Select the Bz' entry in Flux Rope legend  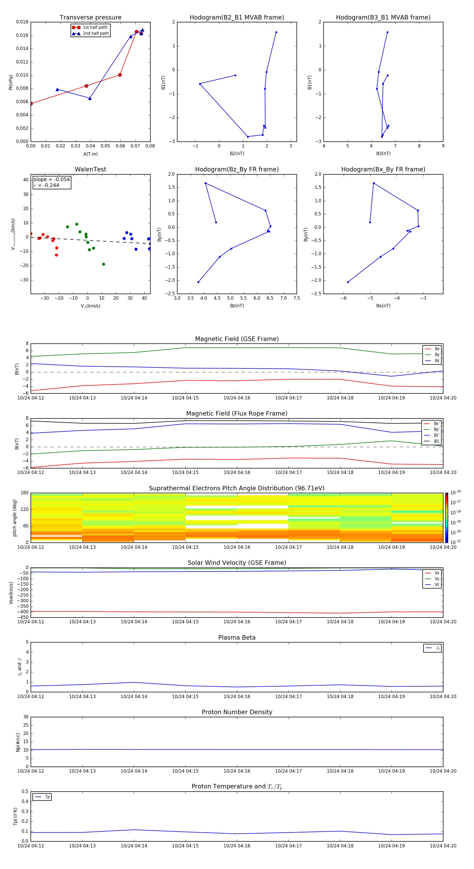click(432, 435)
